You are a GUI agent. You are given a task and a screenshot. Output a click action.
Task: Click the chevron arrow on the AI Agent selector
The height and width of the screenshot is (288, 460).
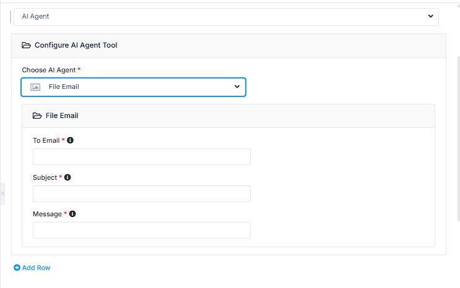coord(431,17)
